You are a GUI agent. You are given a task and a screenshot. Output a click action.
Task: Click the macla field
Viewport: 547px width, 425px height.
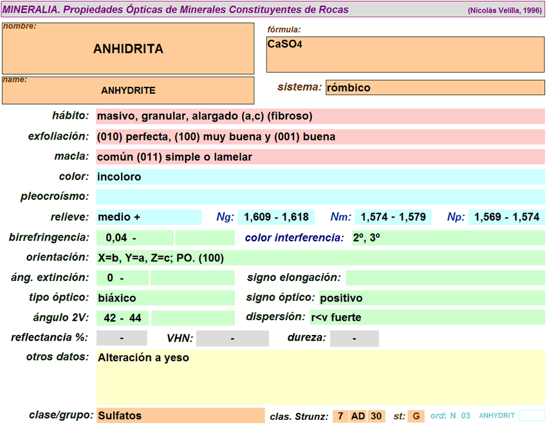click(320, 157)
